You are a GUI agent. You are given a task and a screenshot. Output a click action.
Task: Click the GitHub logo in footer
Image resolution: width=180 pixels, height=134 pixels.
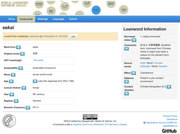pyautogui.click(x=169, y=131)
